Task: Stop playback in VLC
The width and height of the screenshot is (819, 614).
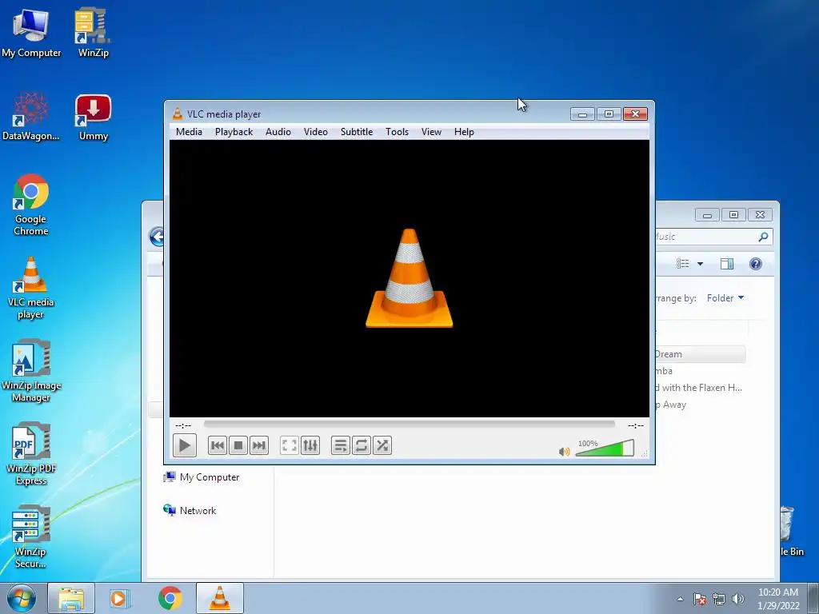Action: pos(238,445)
